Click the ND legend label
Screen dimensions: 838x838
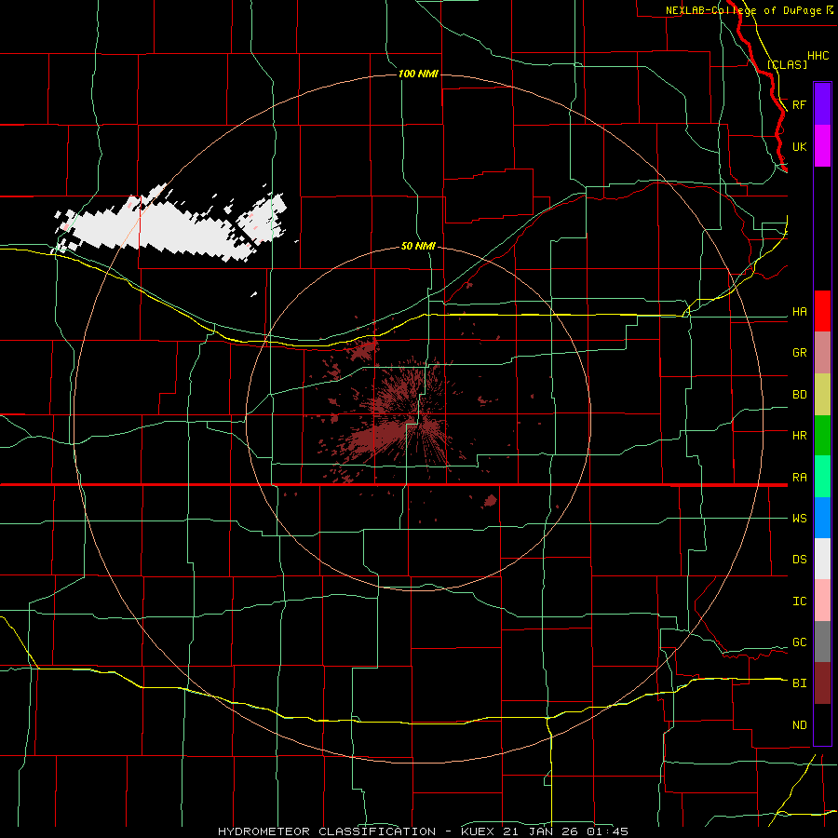tap(799, 725)
